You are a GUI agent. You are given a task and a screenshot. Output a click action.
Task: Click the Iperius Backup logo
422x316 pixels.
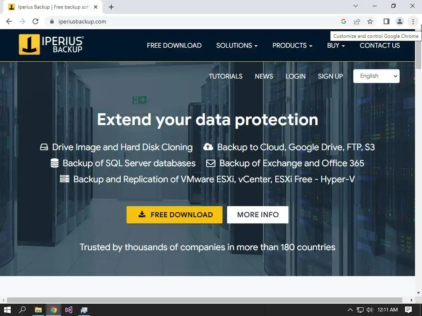pos(51,44)
